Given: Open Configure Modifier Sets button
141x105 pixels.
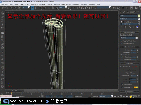Looking at the screenshot, I should point(138,27).
